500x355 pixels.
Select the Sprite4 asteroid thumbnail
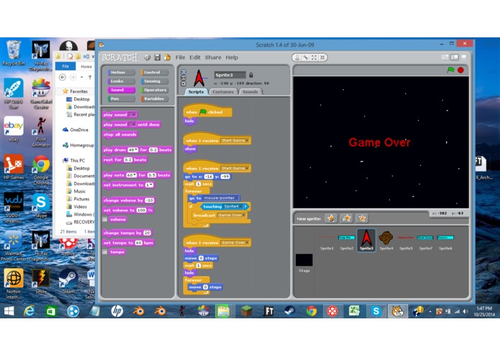386,241
